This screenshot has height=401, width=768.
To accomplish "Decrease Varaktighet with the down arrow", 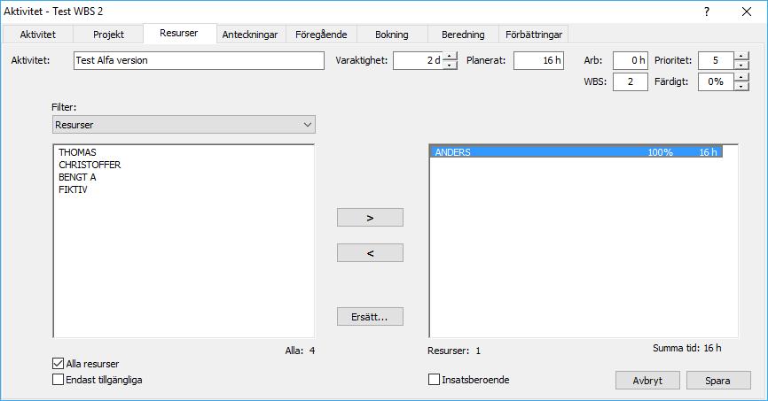I will click(451, 65).
